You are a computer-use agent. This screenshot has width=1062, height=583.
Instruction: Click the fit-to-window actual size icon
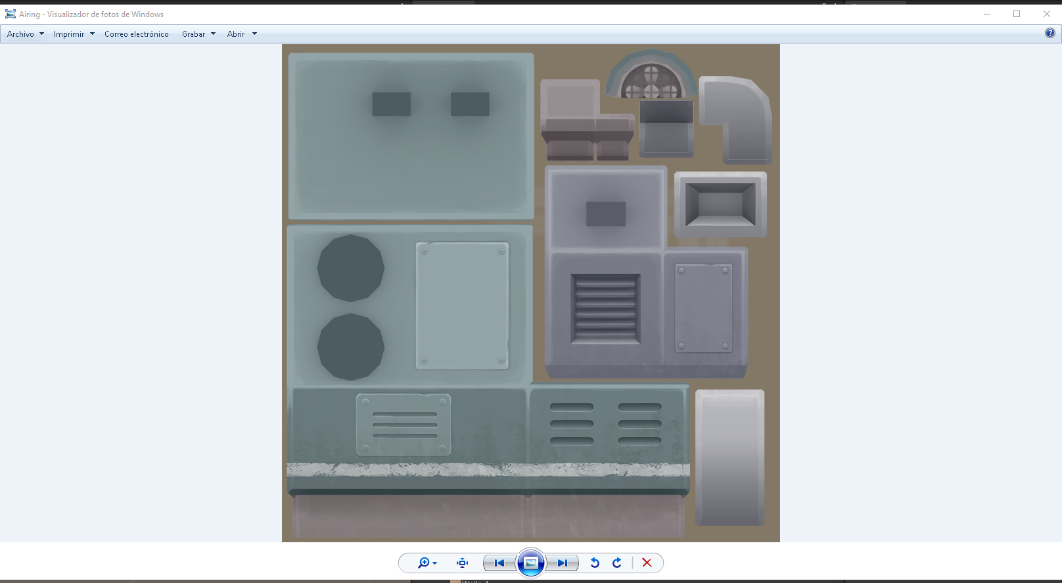[462, 563]
